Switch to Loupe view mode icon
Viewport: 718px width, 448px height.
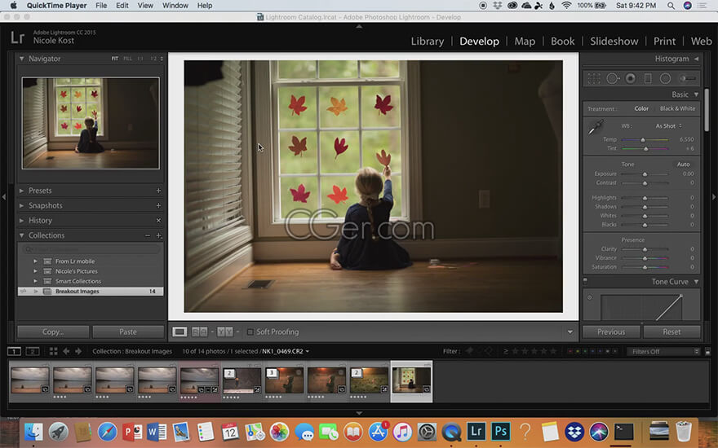(x=179, y=332)
